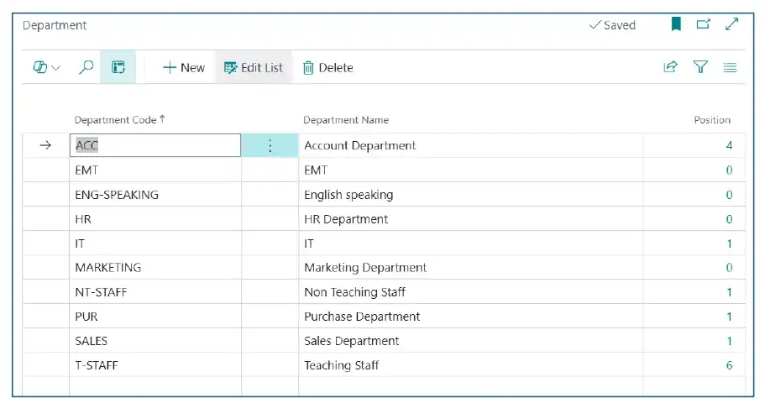Click the Department Name column header
765x398 pixels.
(346, 120)
